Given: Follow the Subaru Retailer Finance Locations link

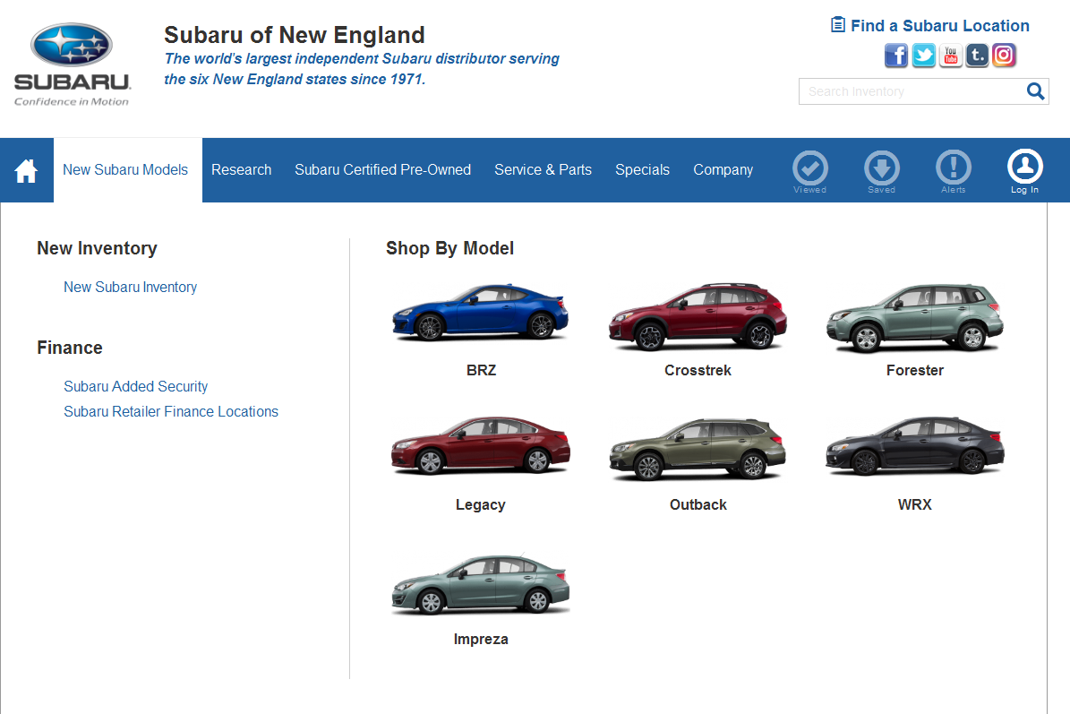Looking at the screenshot, I should pos(171,412).
